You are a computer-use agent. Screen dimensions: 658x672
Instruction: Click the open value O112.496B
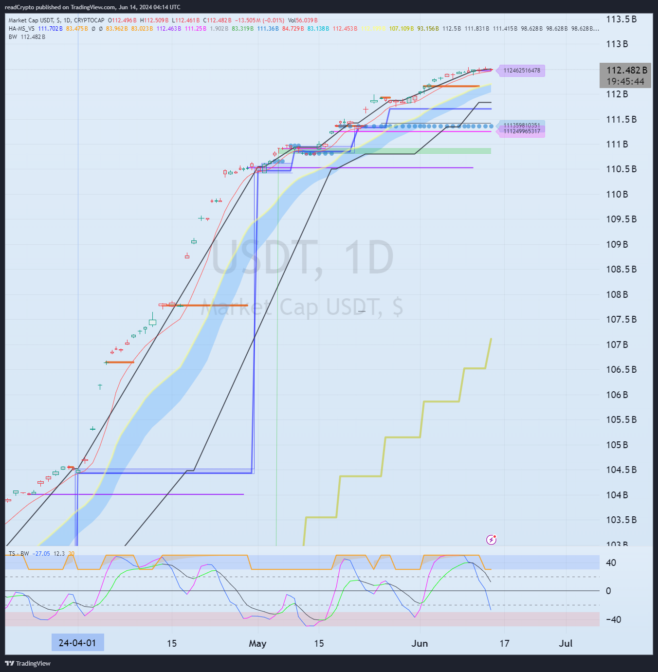click(x=122, y=20)
